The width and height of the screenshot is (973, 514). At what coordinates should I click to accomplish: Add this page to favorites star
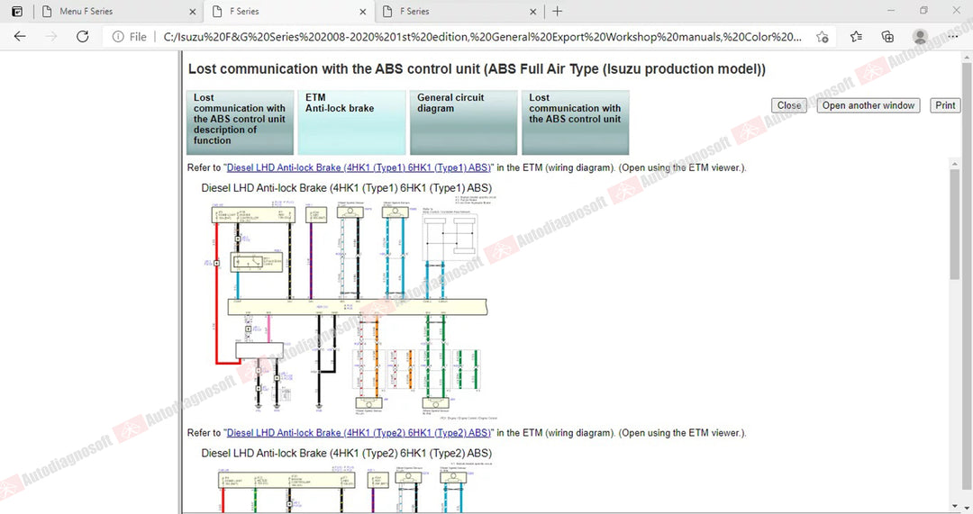point(823,37)
